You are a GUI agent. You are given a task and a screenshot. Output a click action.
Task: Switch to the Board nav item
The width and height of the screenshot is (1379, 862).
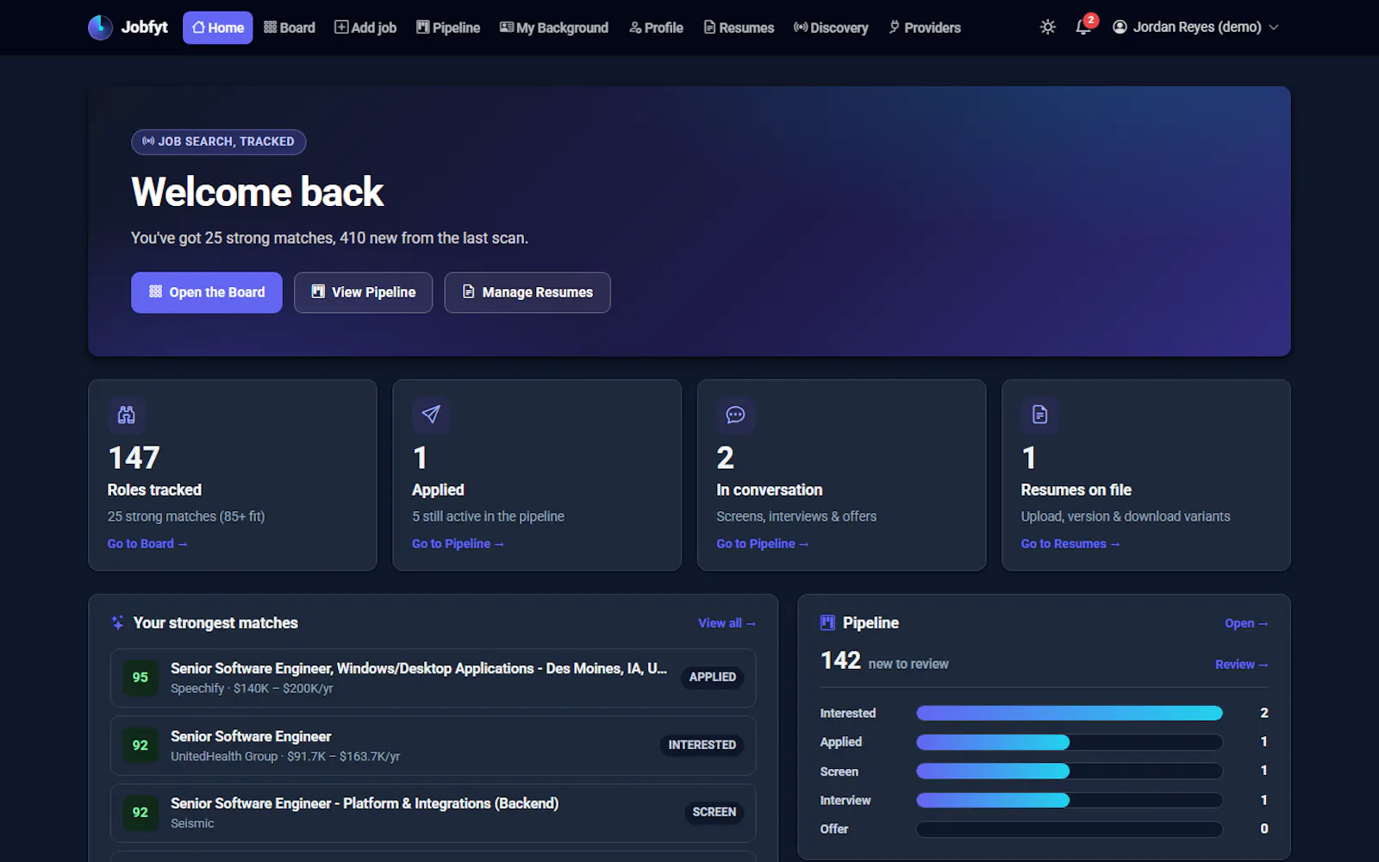pyautogui.click(x=290, y=28)
